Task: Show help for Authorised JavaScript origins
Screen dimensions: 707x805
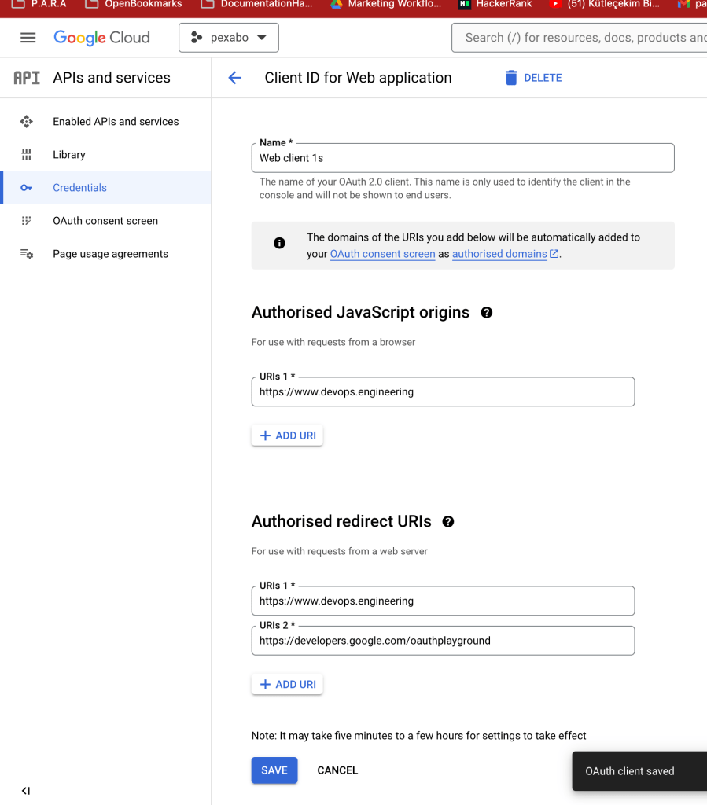Action: [x=487, y=313]
